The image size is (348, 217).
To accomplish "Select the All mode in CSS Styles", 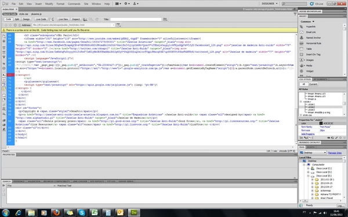I will click(x=303, y=84).
